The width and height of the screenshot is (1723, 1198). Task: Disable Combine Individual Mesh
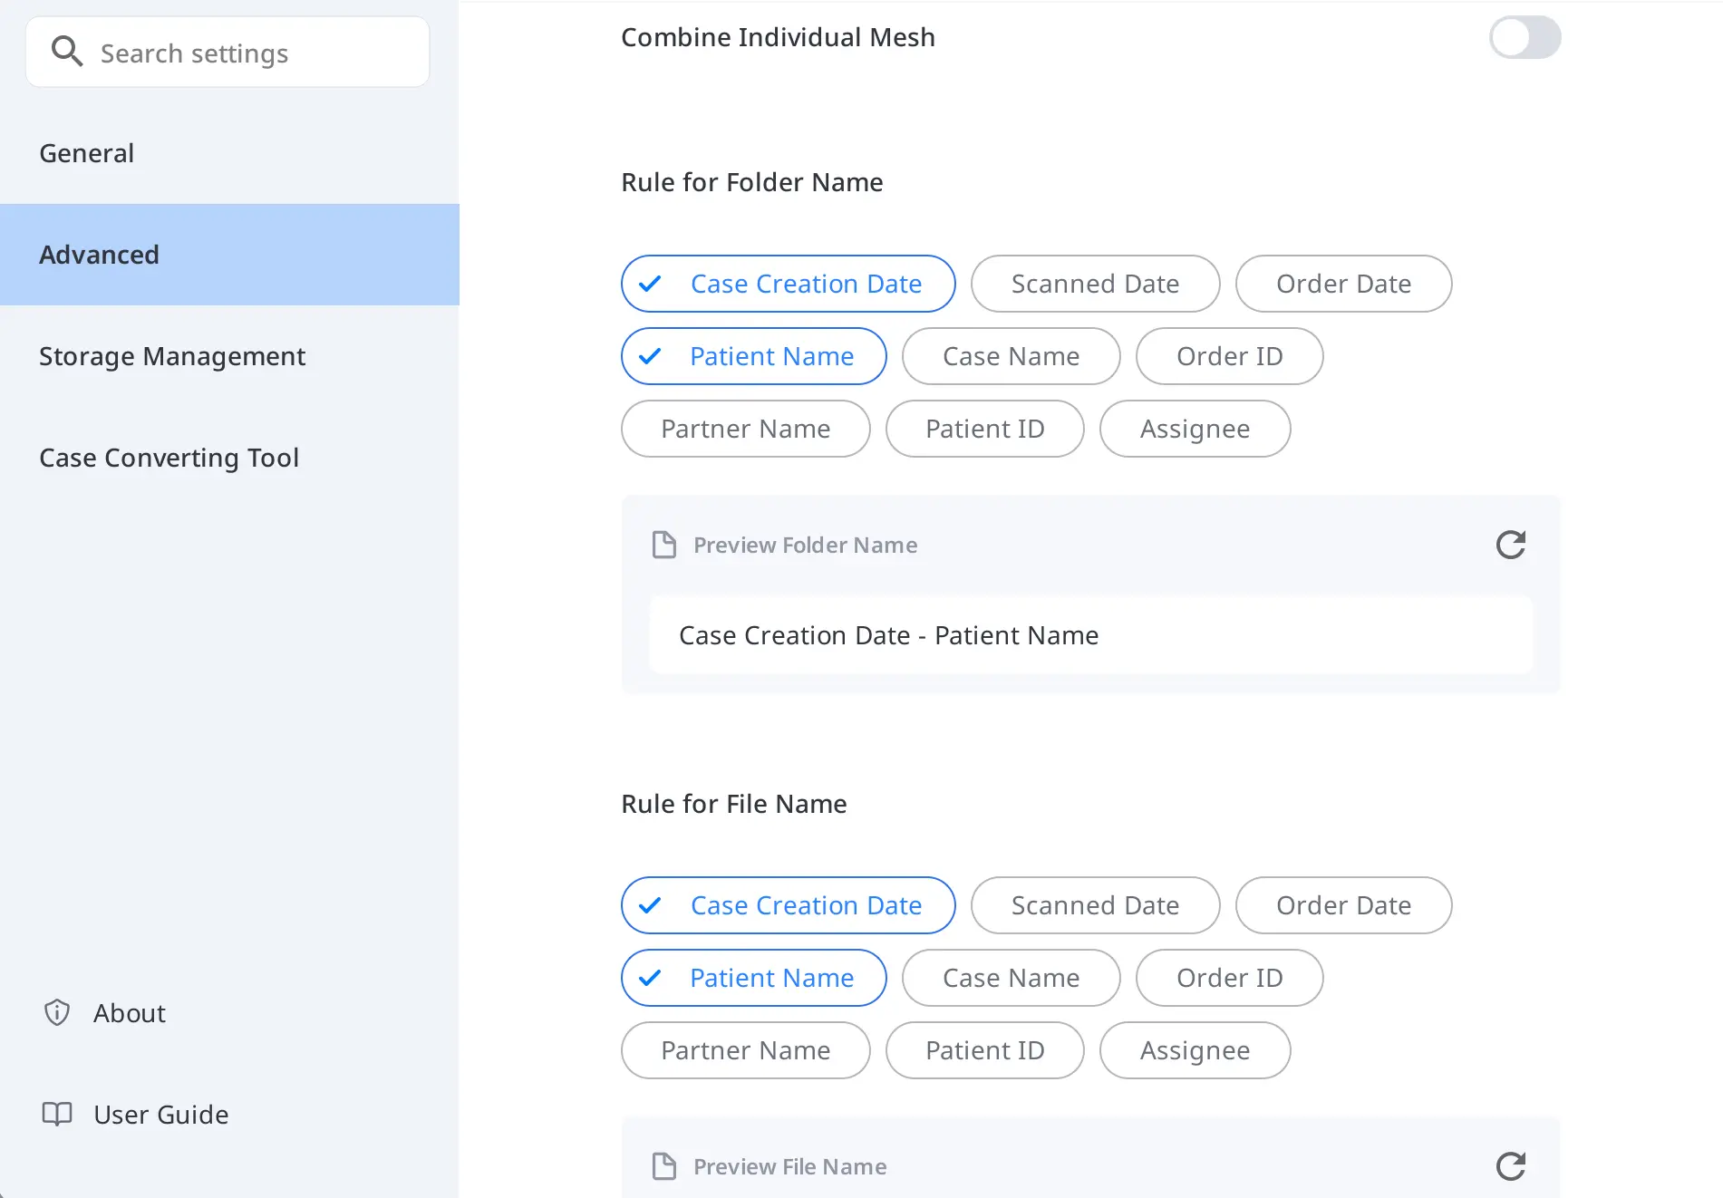point(1525,37)
